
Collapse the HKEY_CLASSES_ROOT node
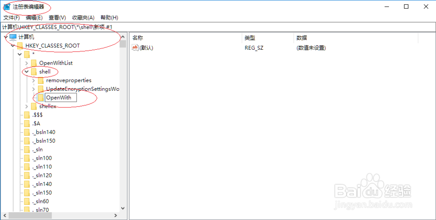13,46
